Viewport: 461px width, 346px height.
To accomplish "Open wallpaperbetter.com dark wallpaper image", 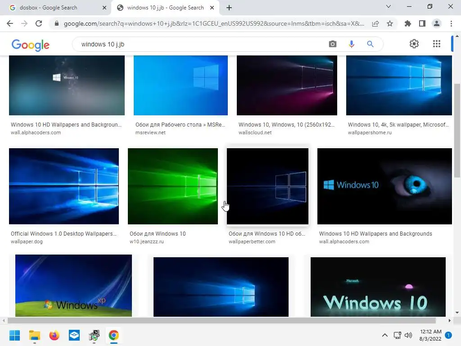I will pos(267,186).
